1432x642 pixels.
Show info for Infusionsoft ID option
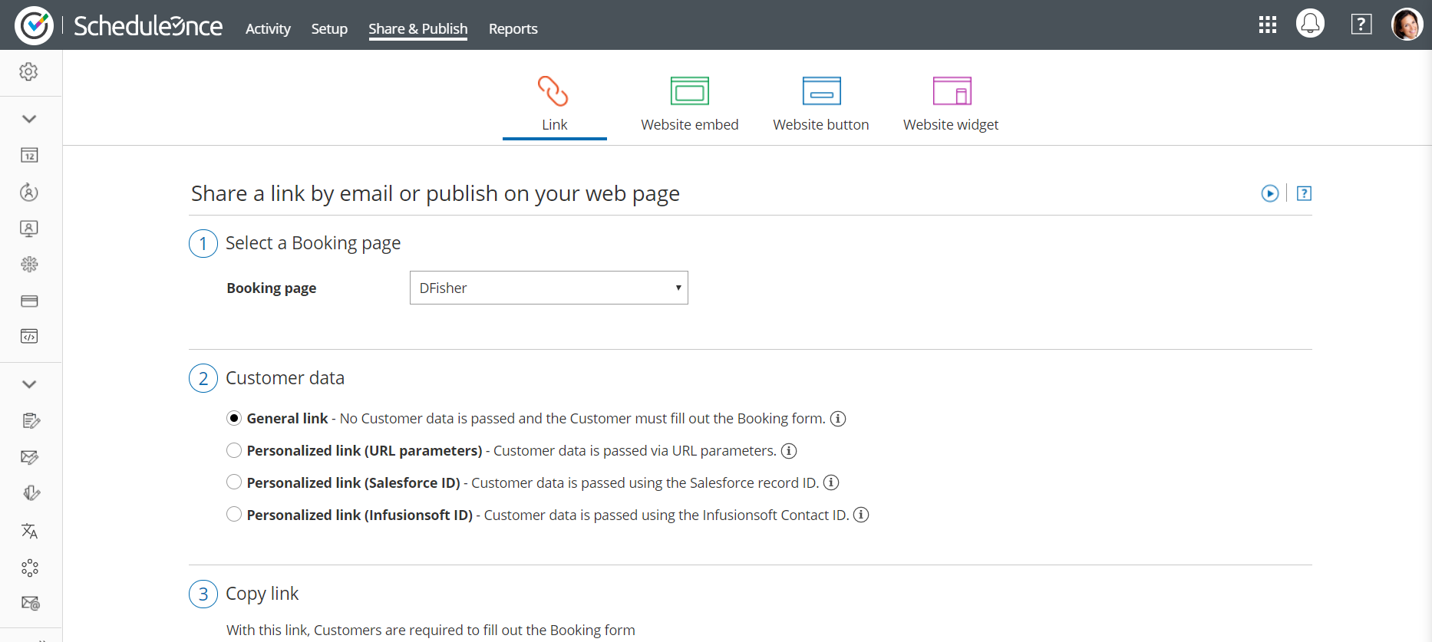coord(861,515)
